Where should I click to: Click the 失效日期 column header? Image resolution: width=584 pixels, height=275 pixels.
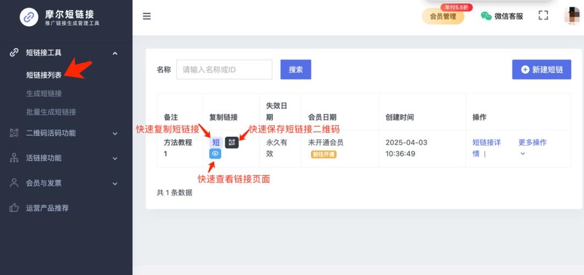pos(276,112)
